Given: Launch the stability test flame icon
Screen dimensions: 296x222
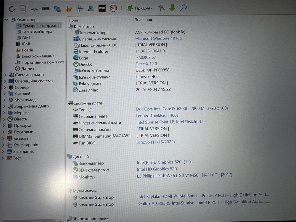Looking at the screenshot, I should [x=69, y=9].
